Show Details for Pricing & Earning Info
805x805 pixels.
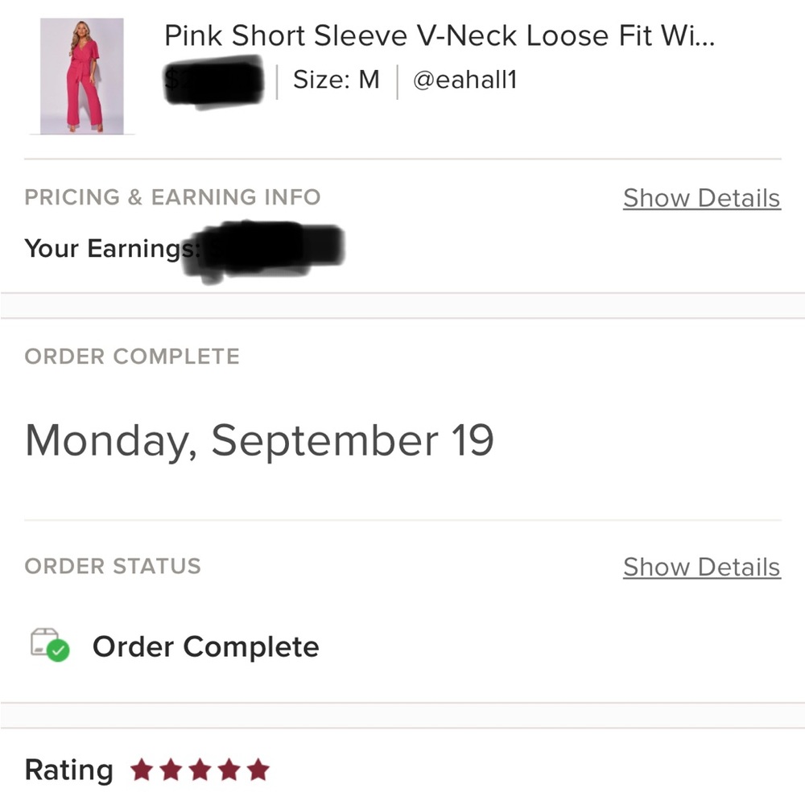pyautogui.click(x=702, y=198)
